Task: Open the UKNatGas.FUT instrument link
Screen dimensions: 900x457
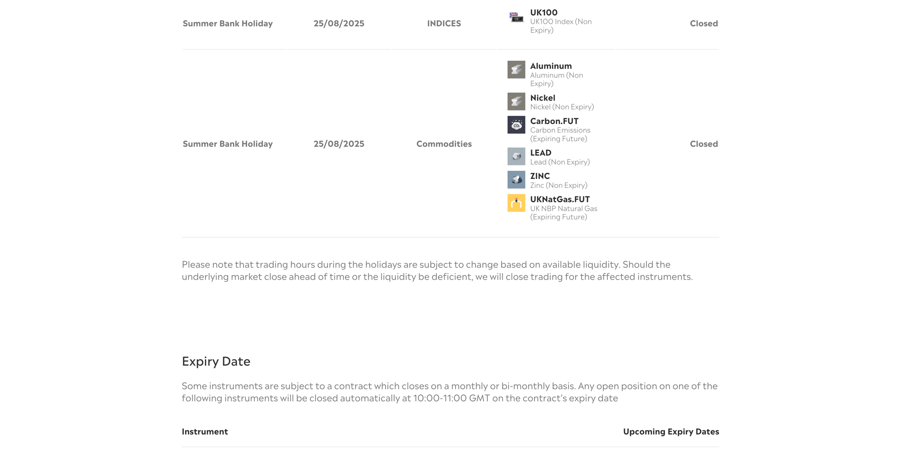Action: (560, 199)
